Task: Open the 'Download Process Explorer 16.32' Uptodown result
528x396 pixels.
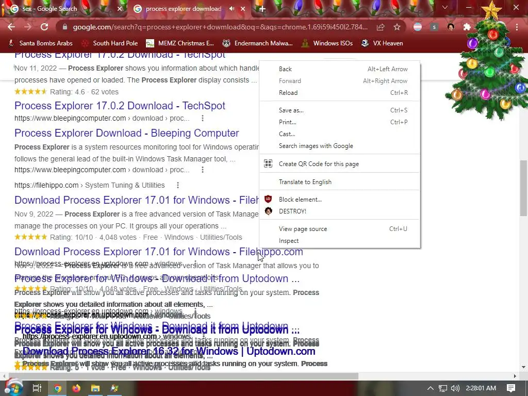Action: pos(169,351)
